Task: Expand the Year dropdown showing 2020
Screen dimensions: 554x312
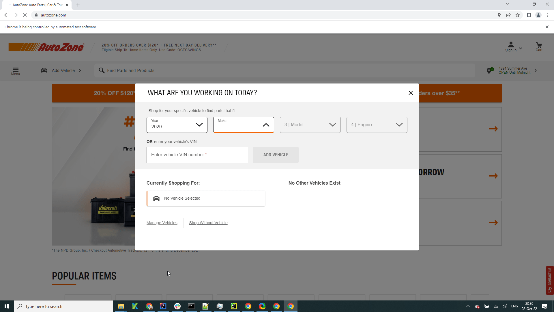Action: (177, 125)
